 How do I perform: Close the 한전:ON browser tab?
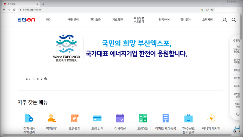coord(37,4)
